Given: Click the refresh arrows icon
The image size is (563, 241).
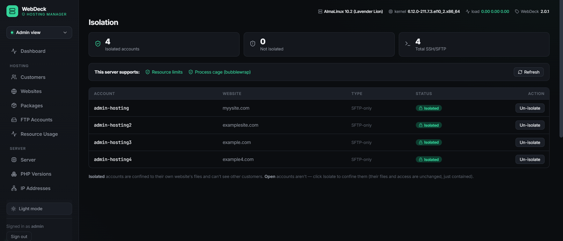Looking at the screenshot, I should pyautogui.click(x=520, y=72).
